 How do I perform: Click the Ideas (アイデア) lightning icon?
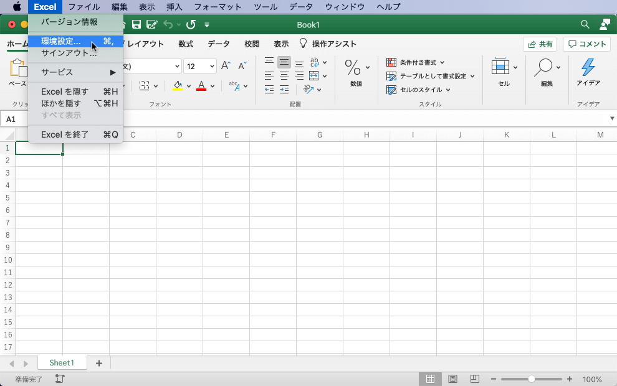pyautogui.click(x=588, y=67)
